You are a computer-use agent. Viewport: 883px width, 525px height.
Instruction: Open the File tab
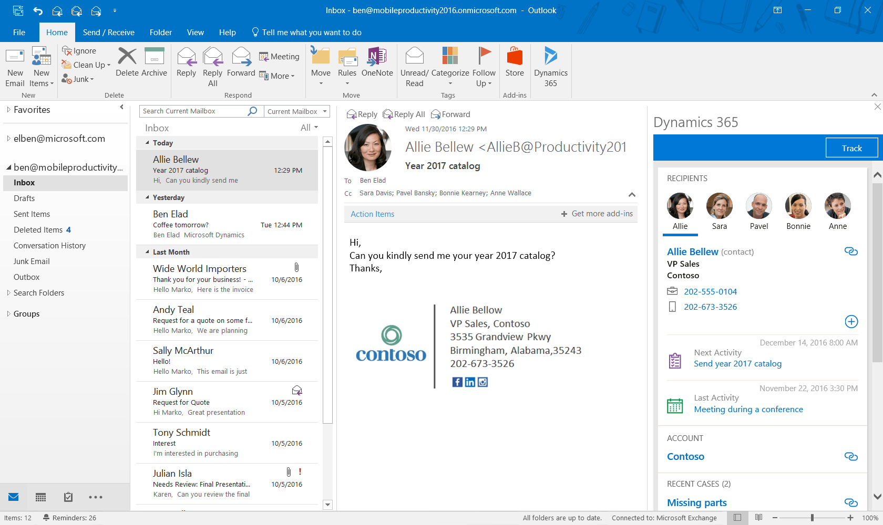coord(19,33)
